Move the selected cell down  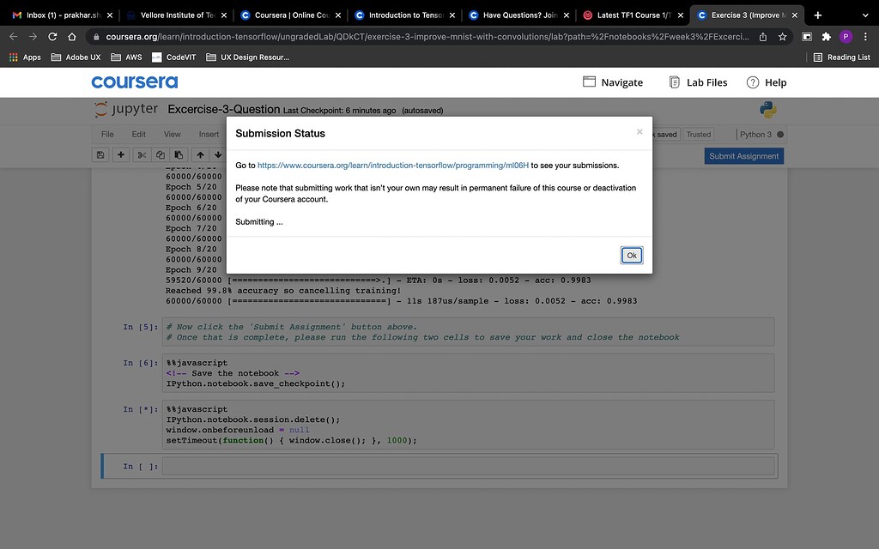click(x=218, y=154)
